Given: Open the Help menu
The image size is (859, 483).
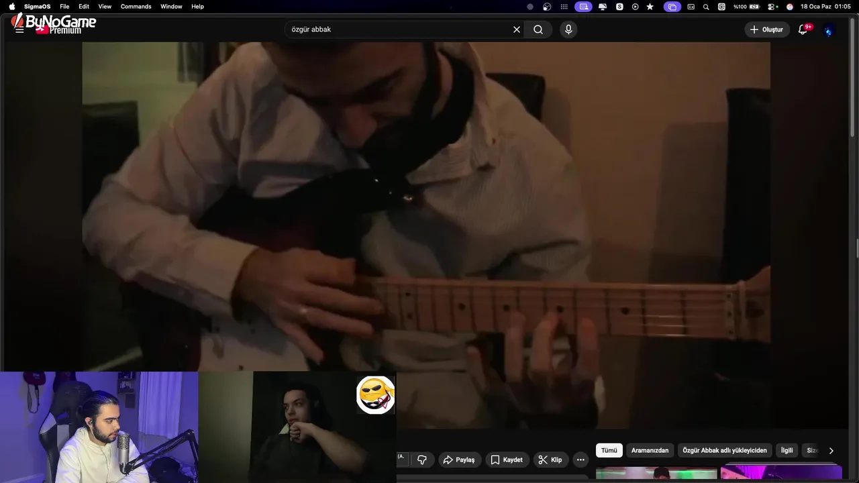Looking at the screenshot, I should point(197,6).
